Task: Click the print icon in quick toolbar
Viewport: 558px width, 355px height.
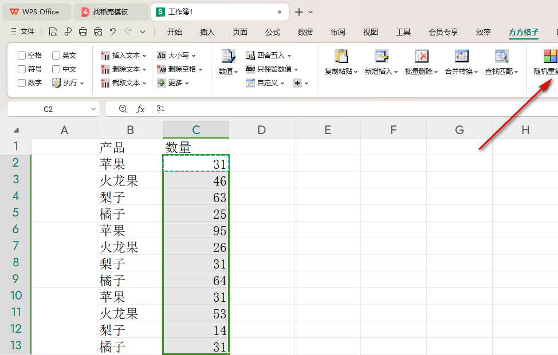Action: click(x=83, y=32)
